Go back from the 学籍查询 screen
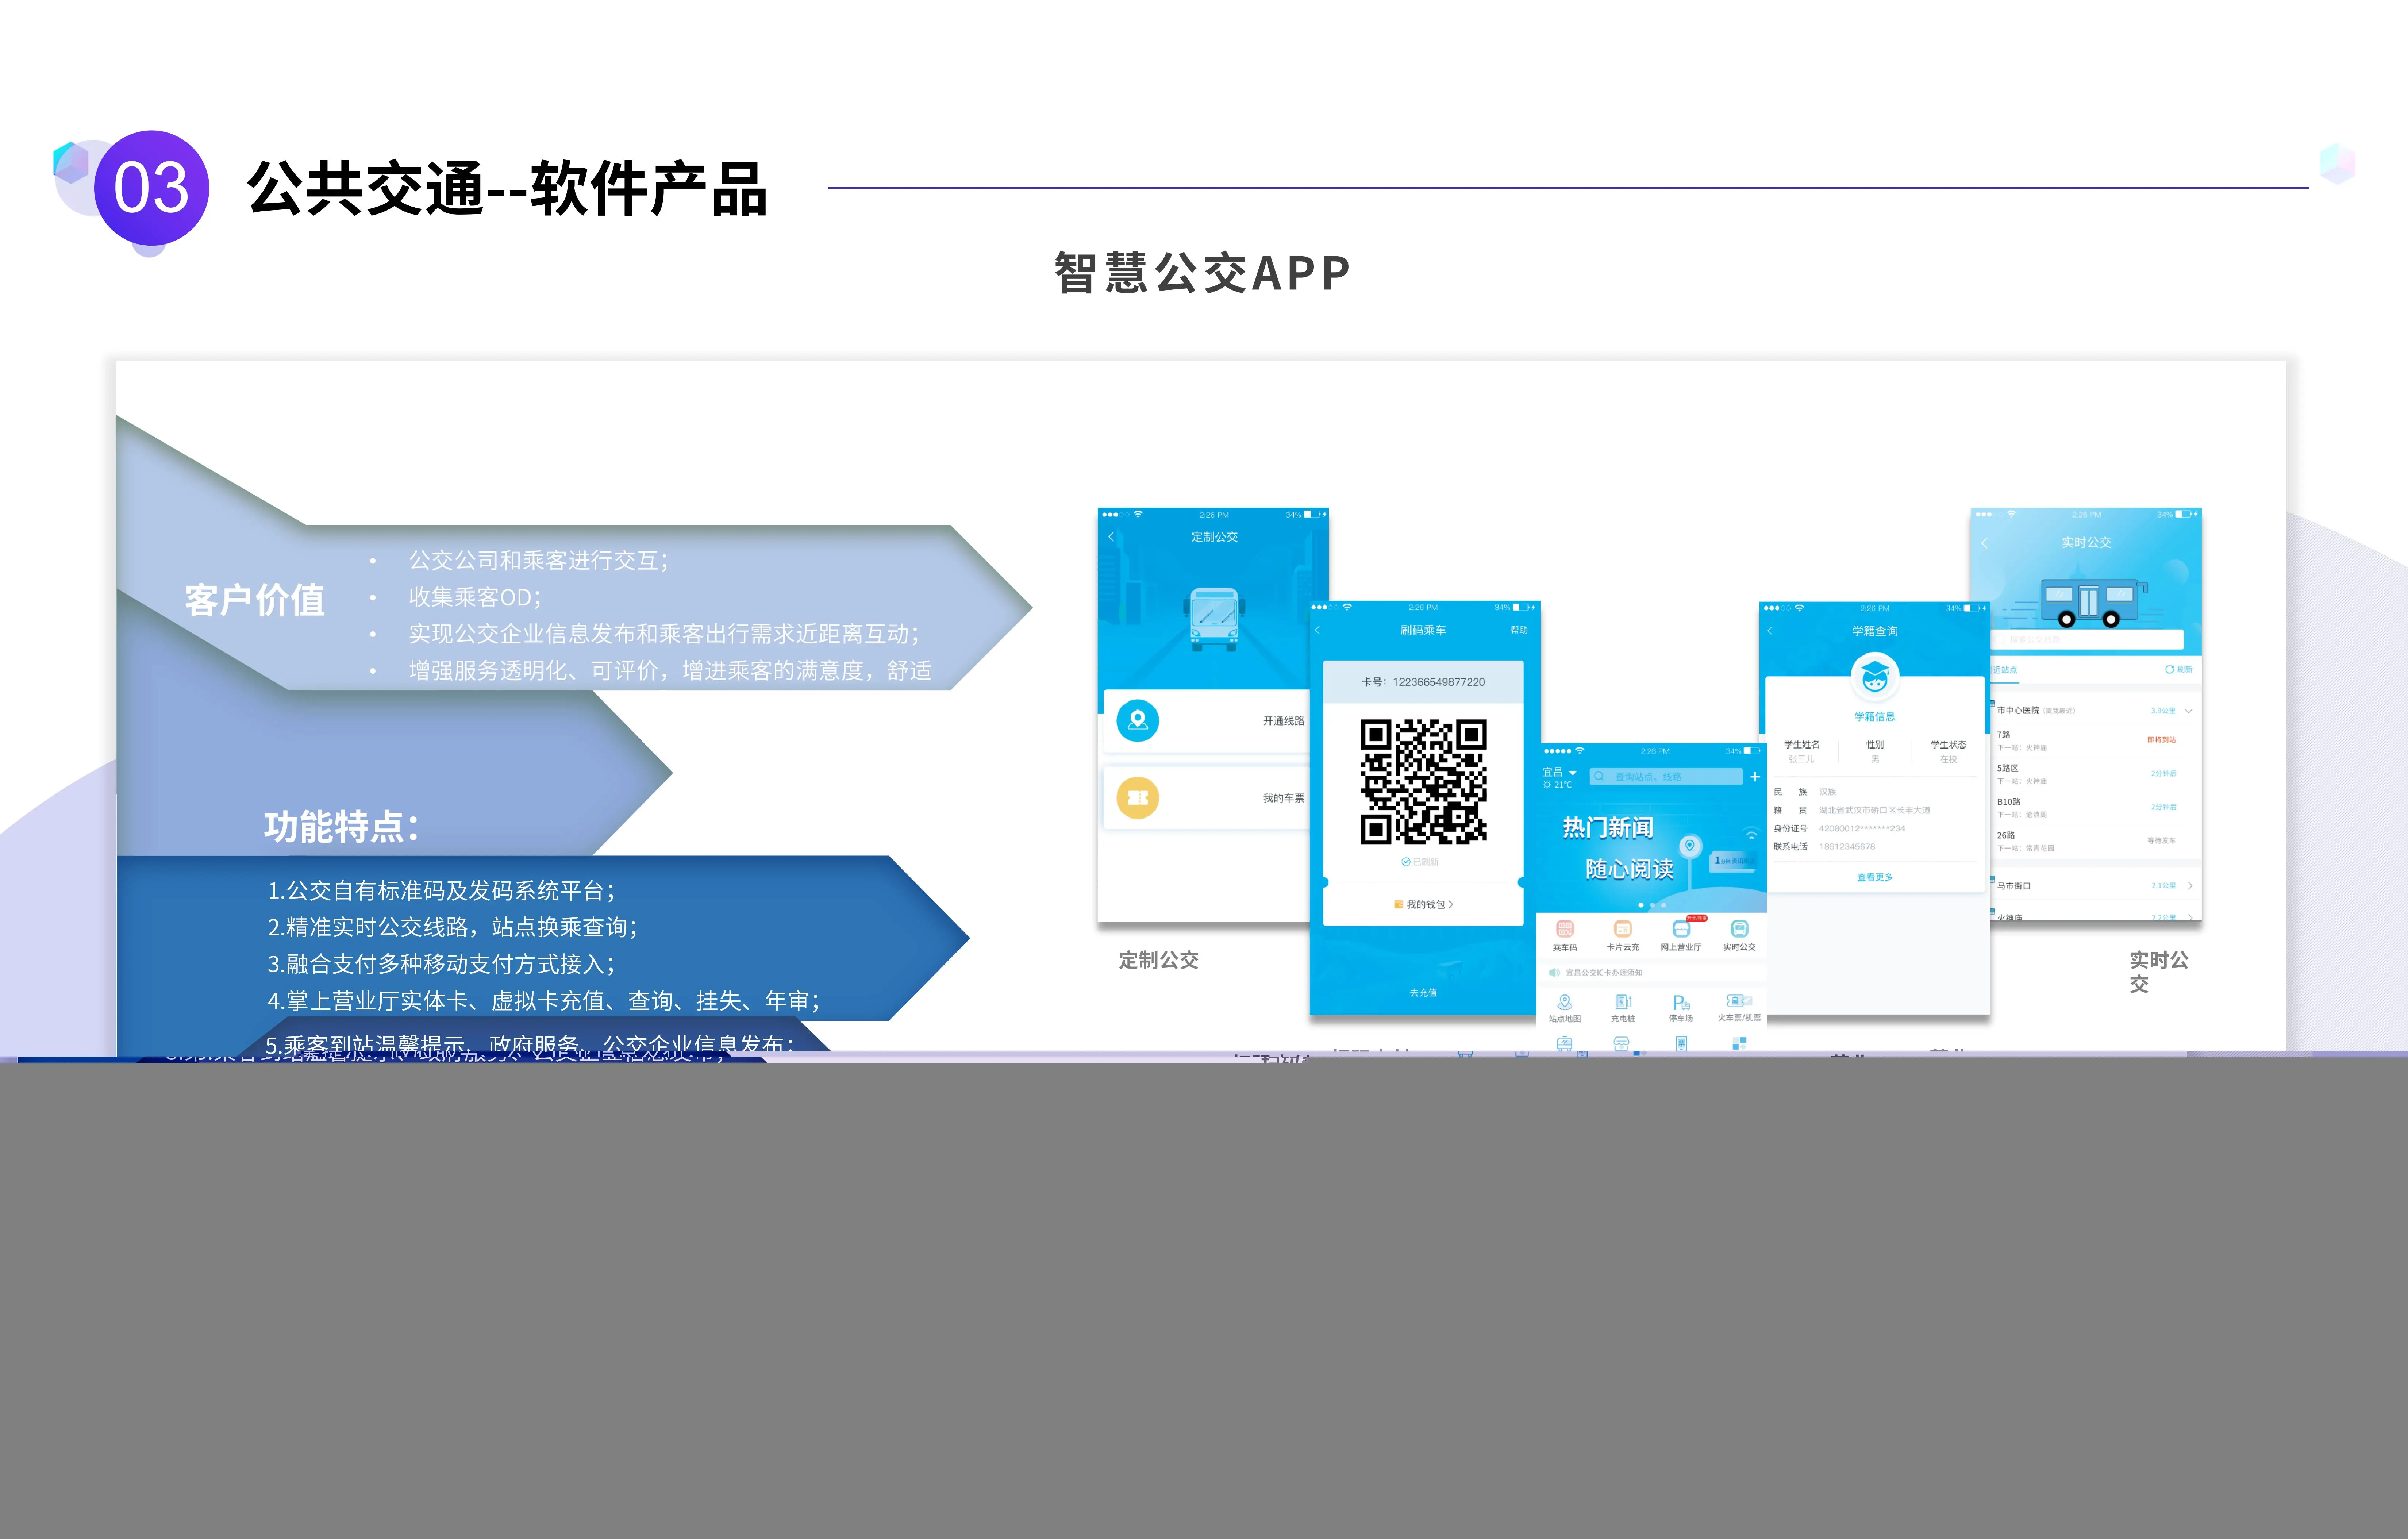2408x1539 pixels. tap(1770, 631)
